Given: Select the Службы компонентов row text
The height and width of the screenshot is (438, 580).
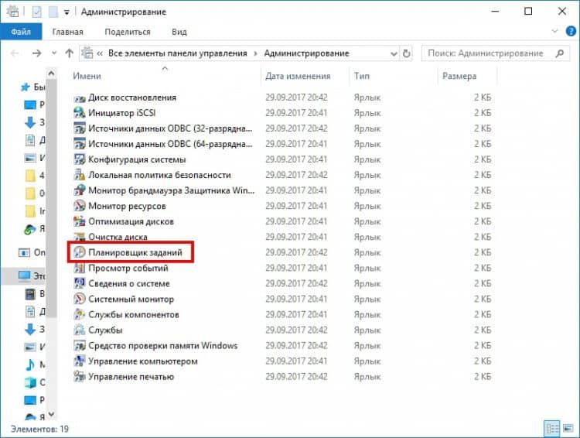Looking at the screenshot, I should point(134,315).
